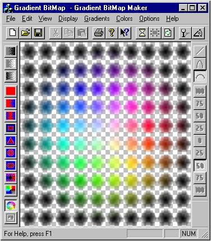The width and height of the screenshot is (211, 241).
Task: Save using the floppy disk icon
Action: [38, 33]
